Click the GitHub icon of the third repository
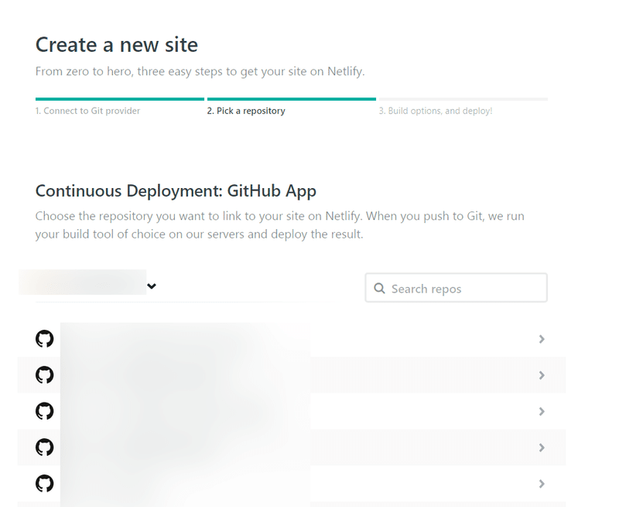Screen dimensions: 619x507 pyautogui.click(x=45, y=411)
